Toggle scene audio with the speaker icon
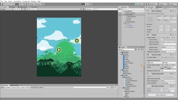178x100 pixels. pyautogui.click(x=22, y=9)
